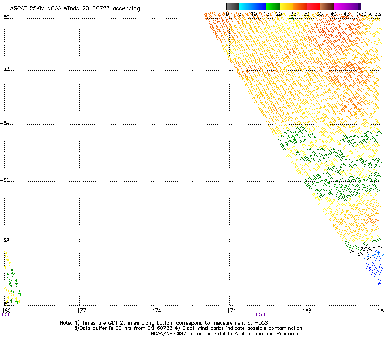
Task: Click the NOAA/NESDIS credit line
Action: [224, 334]
